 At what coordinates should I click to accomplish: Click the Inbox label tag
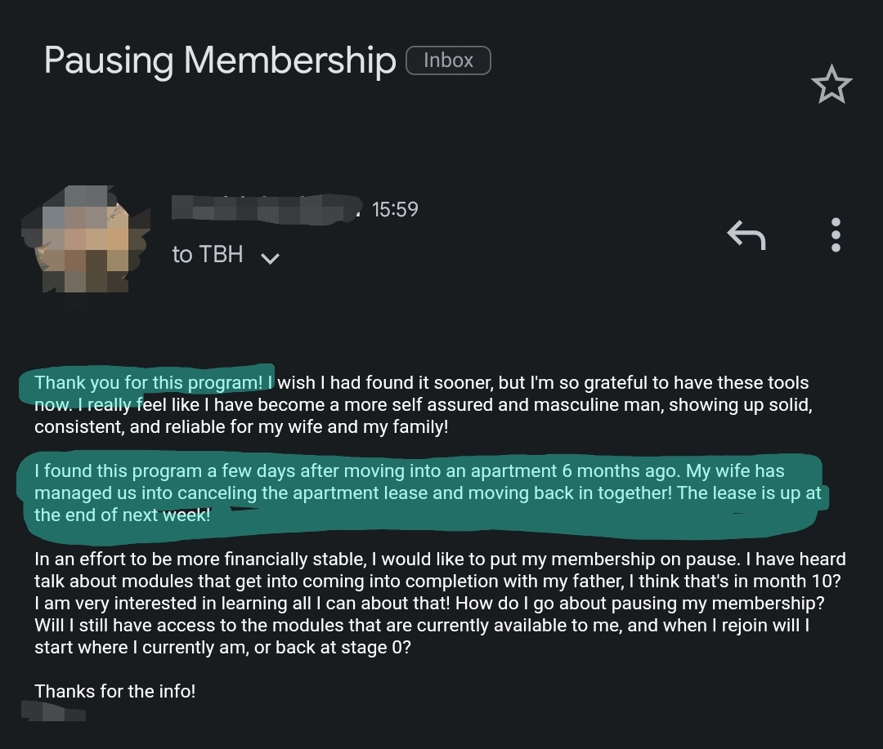point(448,60)
